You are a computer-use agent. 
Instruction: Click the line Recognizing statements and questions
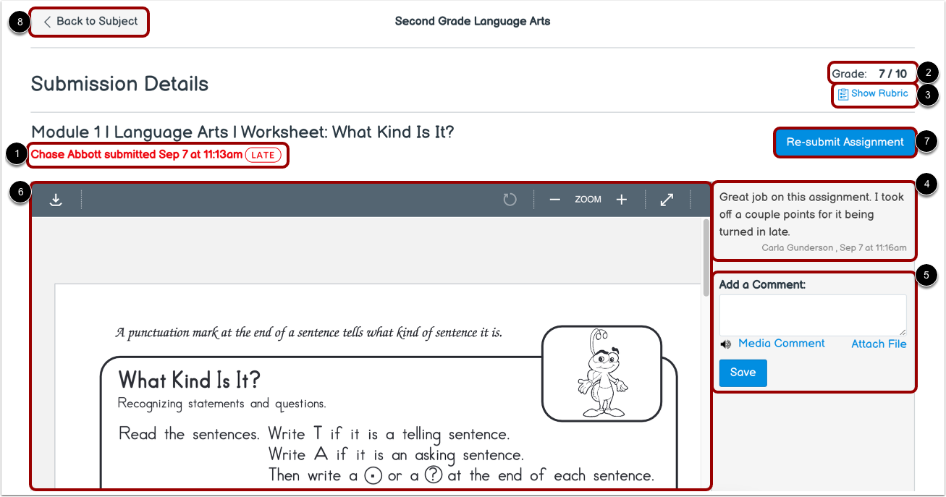(x=221, y=404)
